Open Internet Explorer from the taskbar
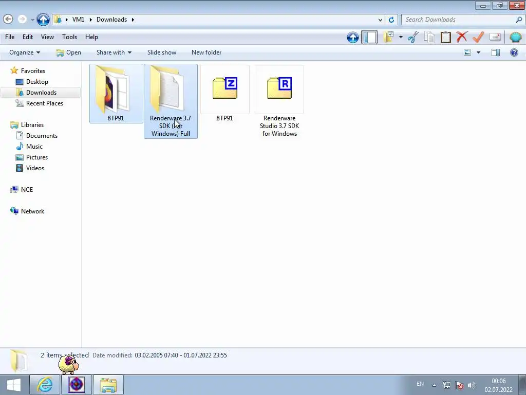The height and width of the screenshot is (395, 526). (x=45, y=385)
